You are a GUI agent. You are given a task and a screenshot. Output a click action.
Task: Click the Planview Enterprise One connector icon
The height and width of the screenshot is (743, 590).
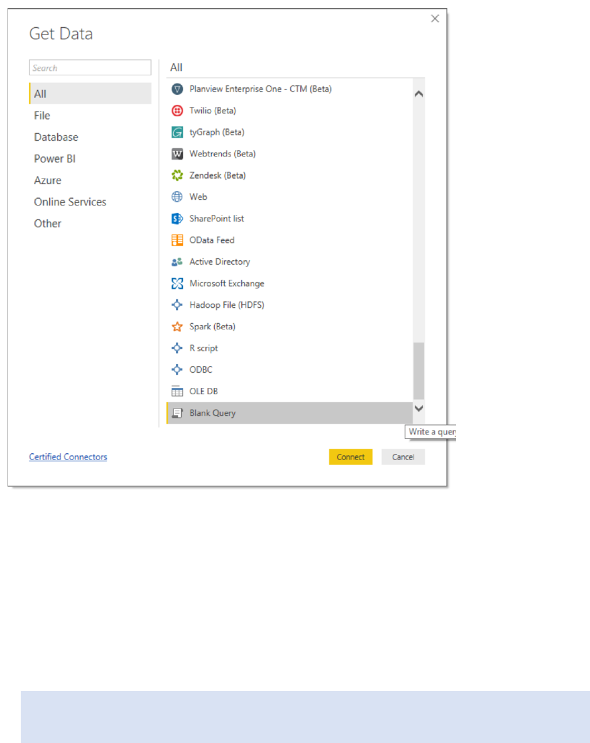[x=177, y=89]
